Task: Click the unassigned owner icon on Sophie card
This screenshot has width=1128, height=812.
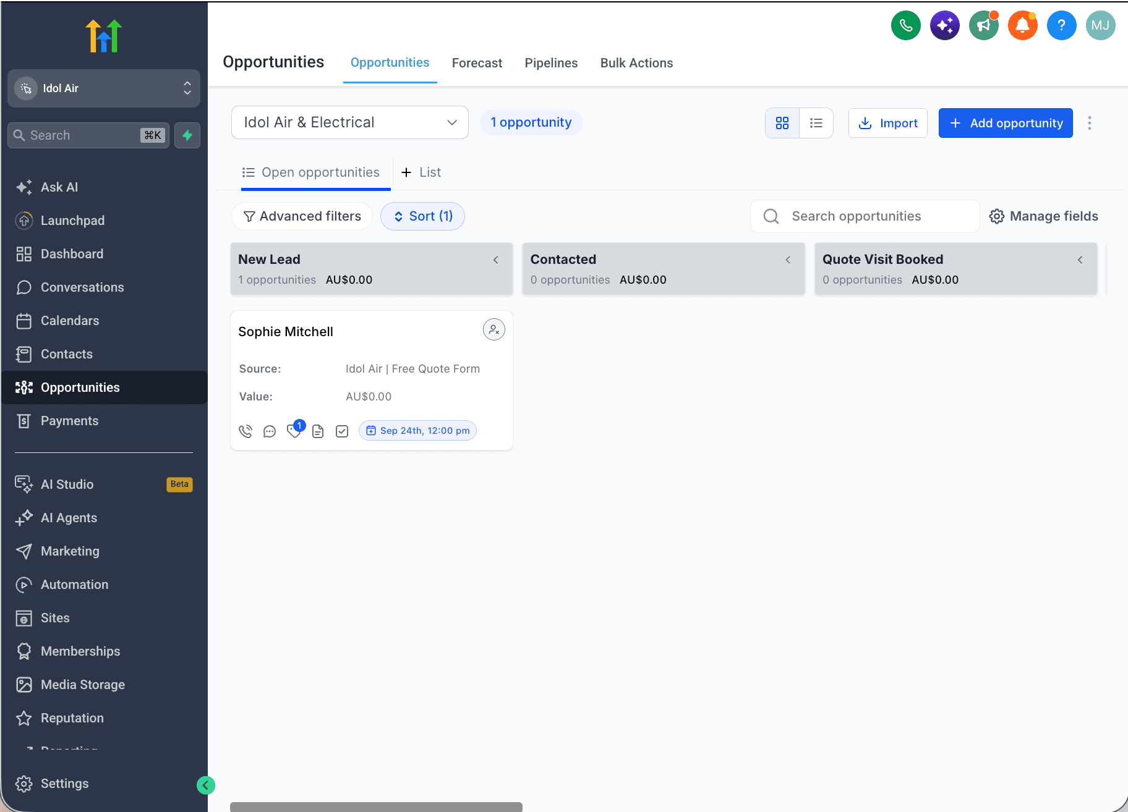Action: [x=493, y=330]
